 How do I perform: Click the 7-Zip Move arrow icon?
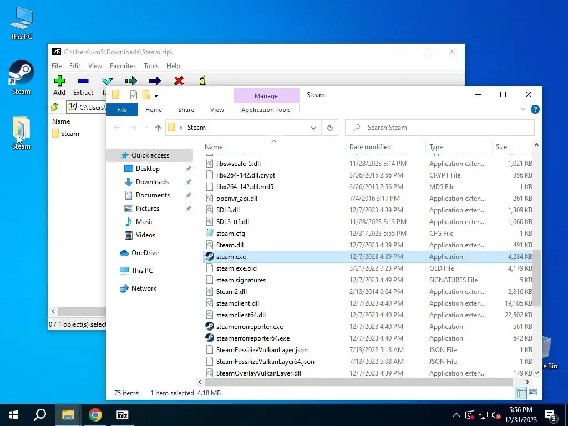click(x=155, y=80)
